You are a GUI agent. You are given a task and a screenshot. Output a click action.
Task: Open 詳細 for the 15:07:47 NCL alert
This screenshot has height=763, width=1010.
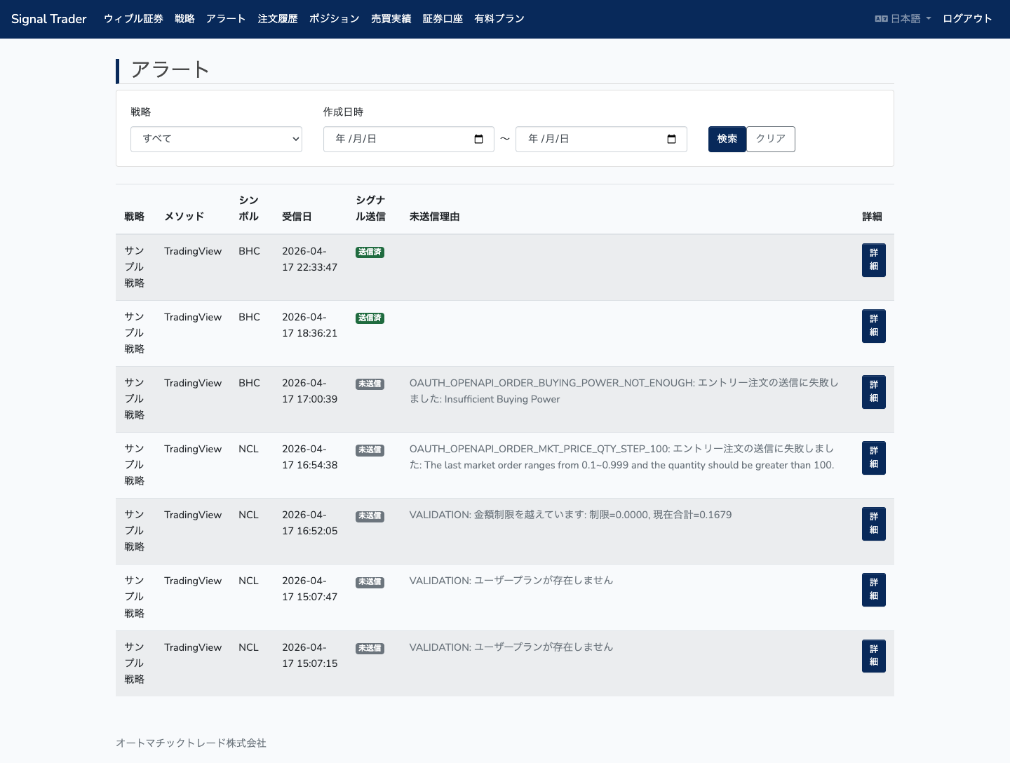click(874, 590)
